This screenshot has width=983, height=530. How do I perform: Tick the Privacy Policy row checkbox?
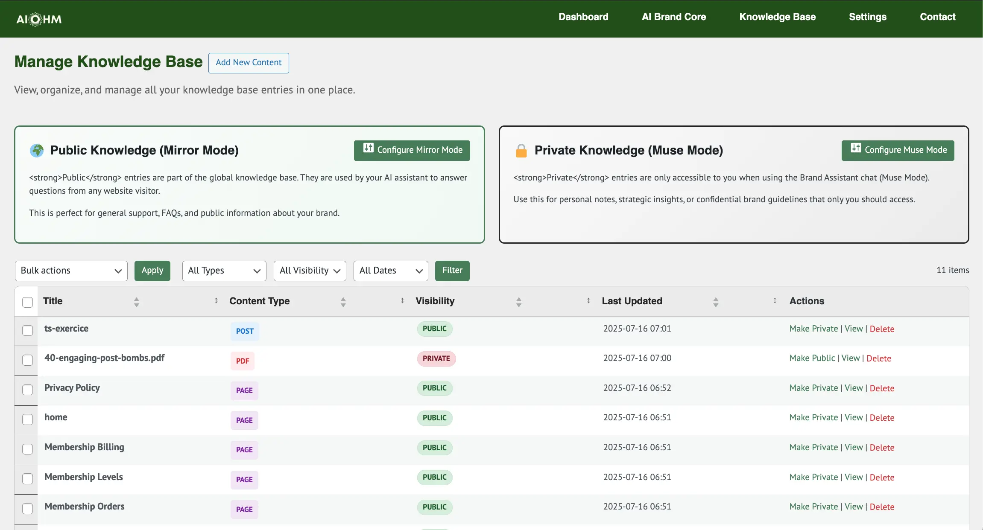(x=27, y=390)
